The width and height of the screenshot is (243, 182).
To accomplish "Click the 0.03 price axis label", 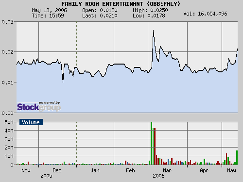I will [7, 22].
